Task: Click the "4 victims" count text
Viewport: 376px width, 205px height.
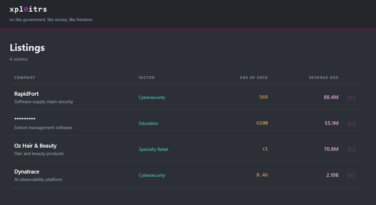Action: 18,59
